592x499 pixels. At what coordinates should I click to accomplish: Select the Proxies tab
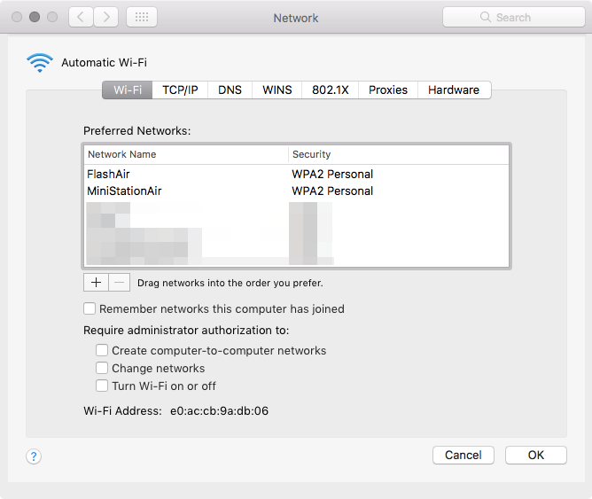click(x=388, y=90)
